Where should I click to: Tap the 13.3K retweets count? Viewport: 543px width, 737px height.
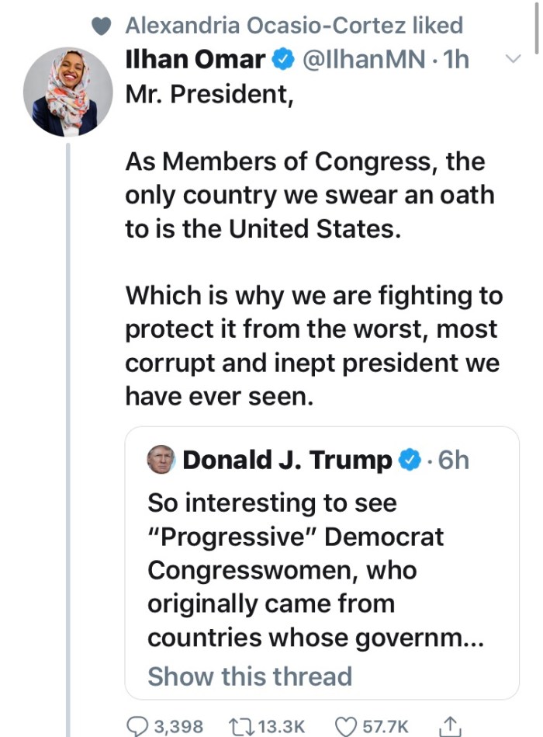coord(280,726)
